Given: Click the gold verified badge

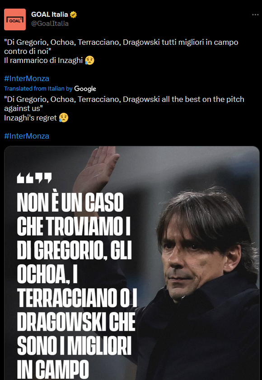Looking at the screenshot, I should (73, 15).
